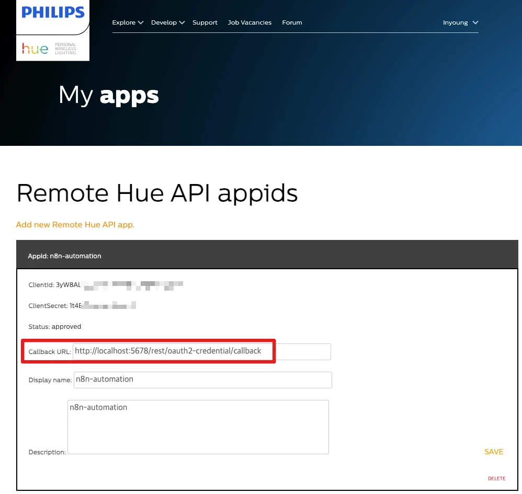
Task: Click the My apps page title
Action: (x=108, y=96)
